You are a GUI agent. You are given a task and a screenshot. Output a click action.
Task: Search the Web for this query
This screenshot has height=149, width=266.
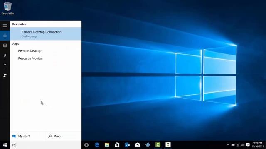[64, 136]
